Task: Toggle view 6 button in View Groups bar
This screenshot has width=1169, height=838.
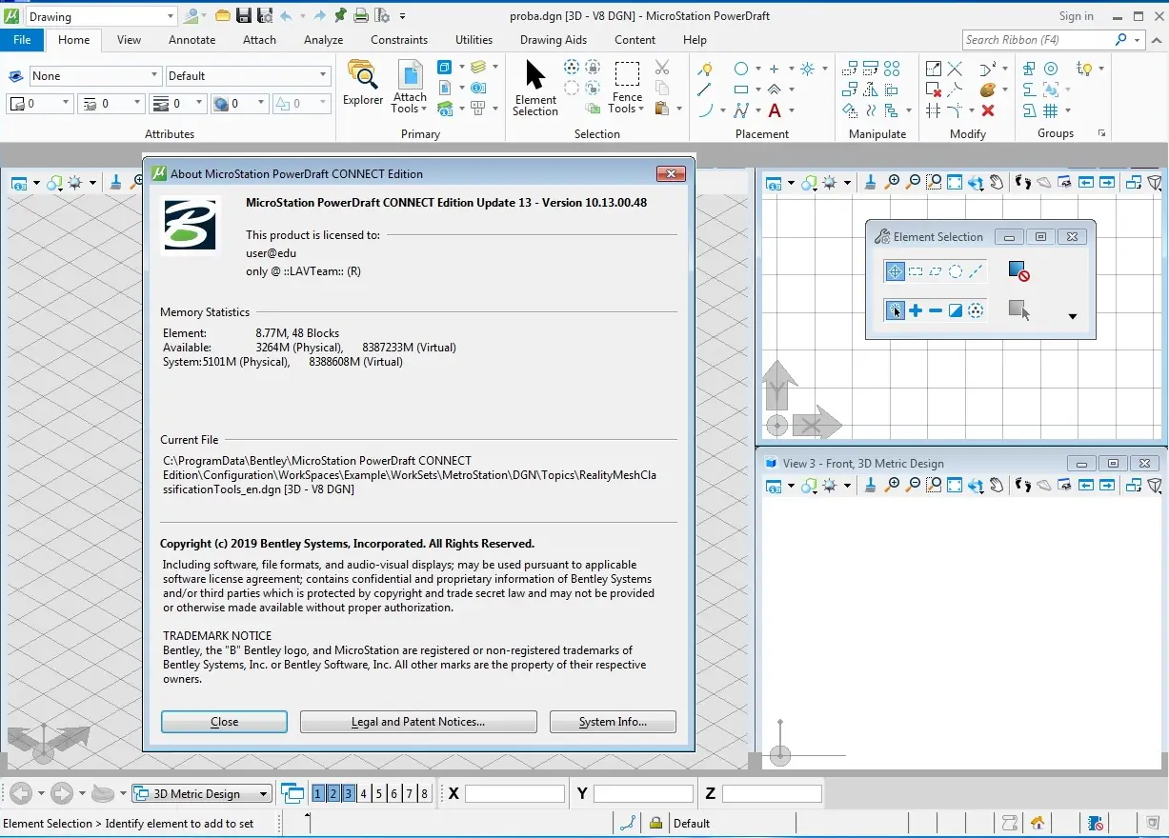Action: (394, 793)
